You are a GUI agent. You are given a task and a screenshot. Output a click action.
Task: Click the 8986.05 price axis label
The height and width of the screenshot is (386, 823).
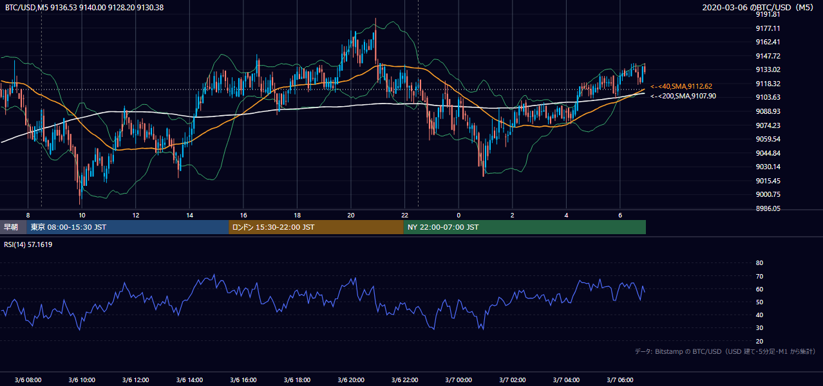(768, 208)
